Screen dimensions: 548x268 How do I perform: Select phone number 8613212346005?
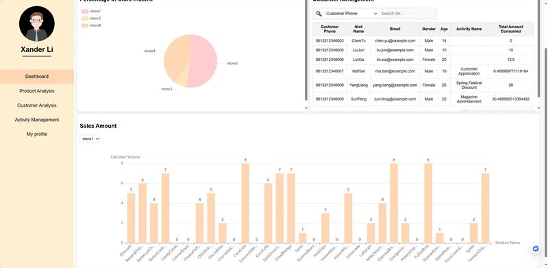click(329, 51)
